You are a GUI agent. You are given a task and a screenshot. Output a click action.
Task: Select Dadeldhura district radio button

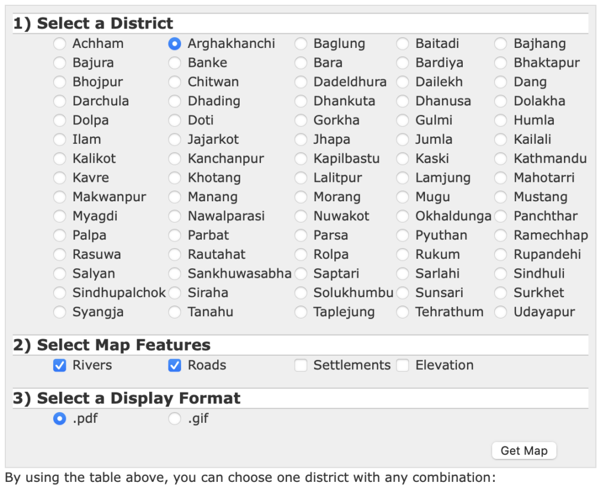point(301,82)
